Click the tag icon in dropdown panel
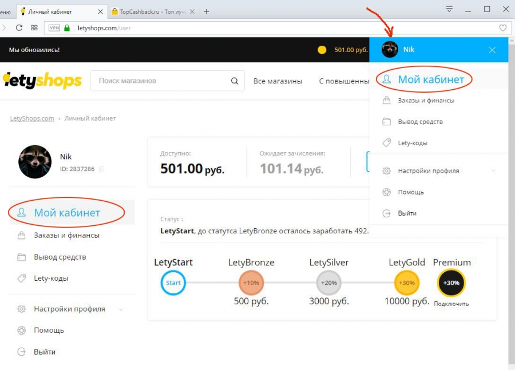The height and width of the screenshot is (370, 515). tap(387, 143)
